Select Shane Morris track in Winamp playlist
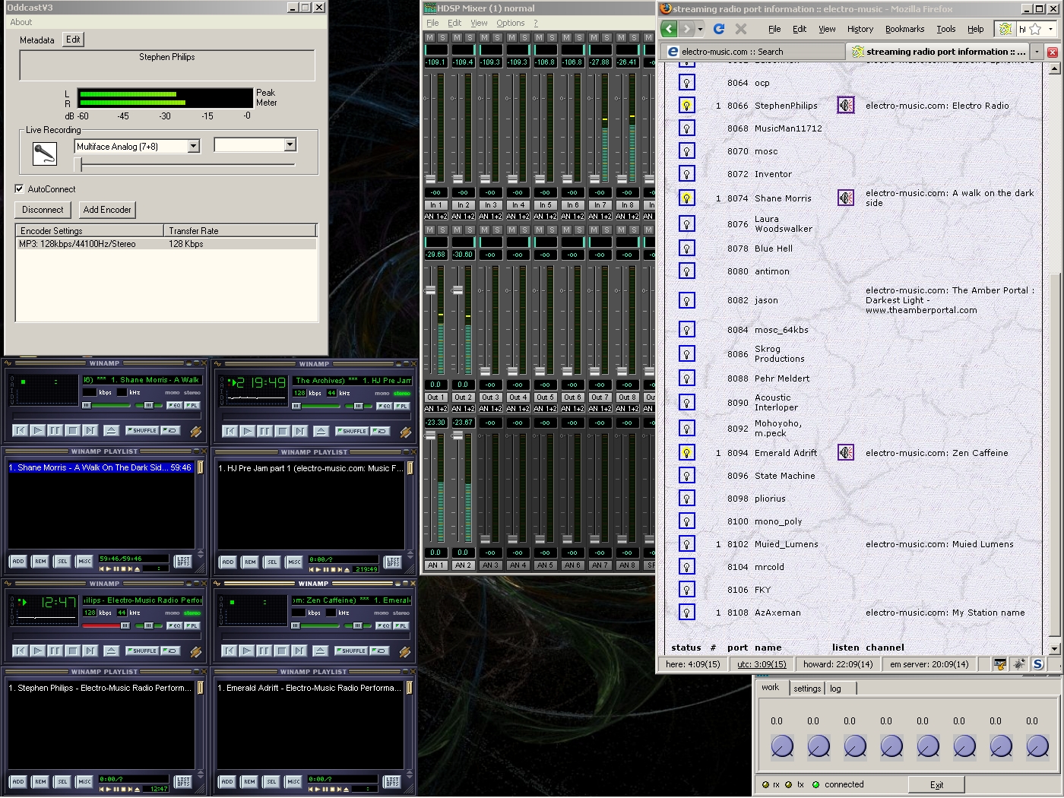 click(x=100, y=467)
